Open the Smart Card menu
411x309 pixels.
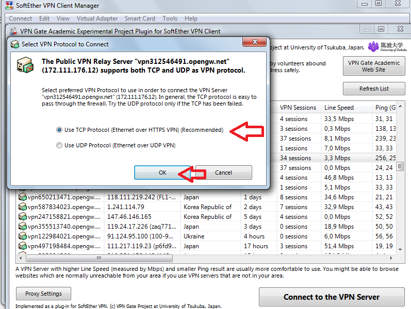click(x=140, y=19)
